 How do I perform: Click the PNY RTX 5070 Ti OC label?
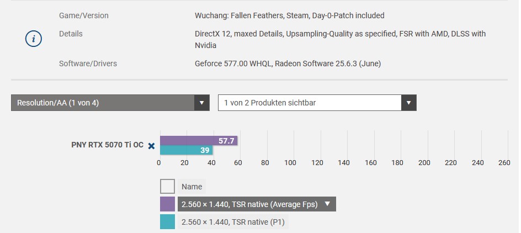tap(107, 145)
